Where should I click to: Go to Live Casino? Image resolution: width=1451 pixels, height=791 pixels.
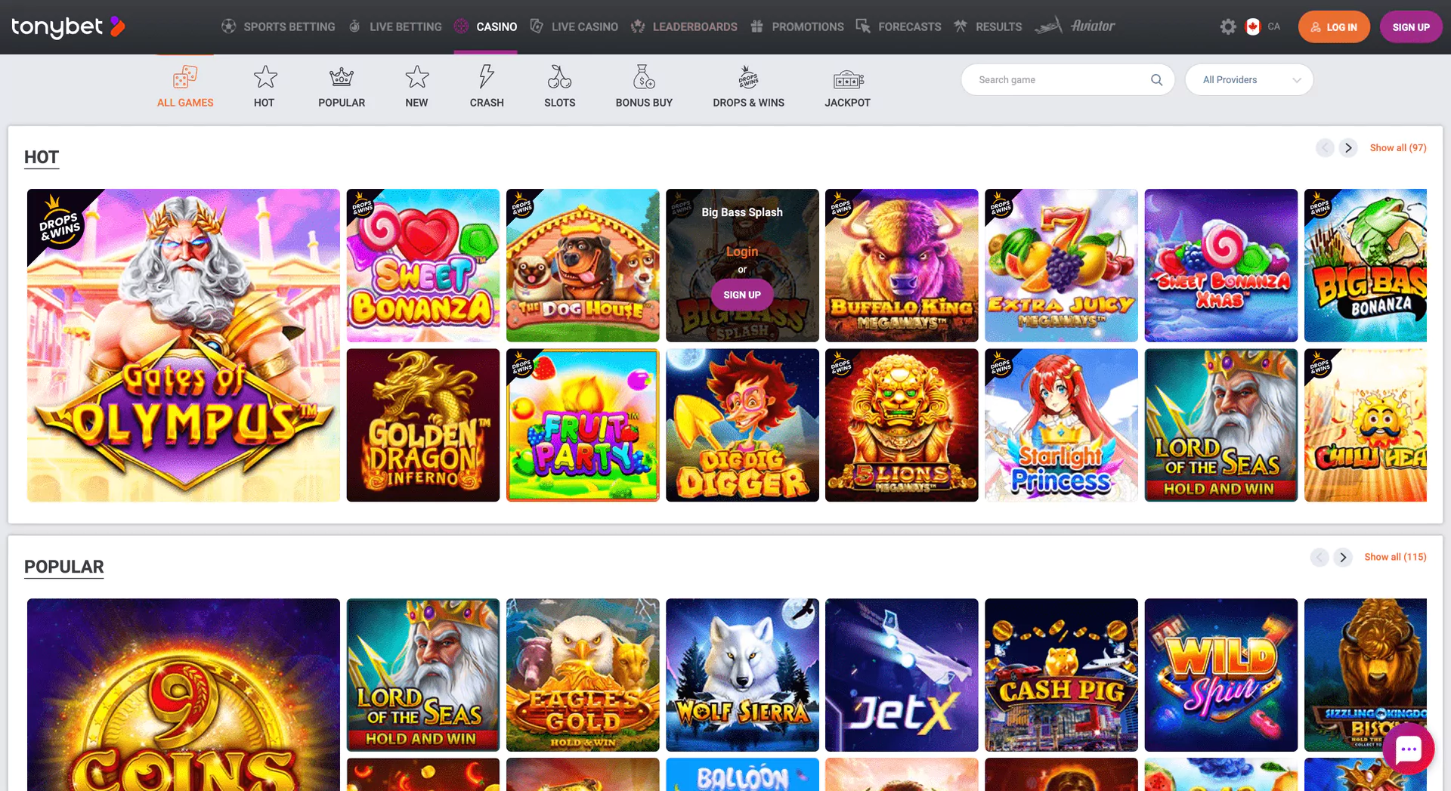point(574,26)
